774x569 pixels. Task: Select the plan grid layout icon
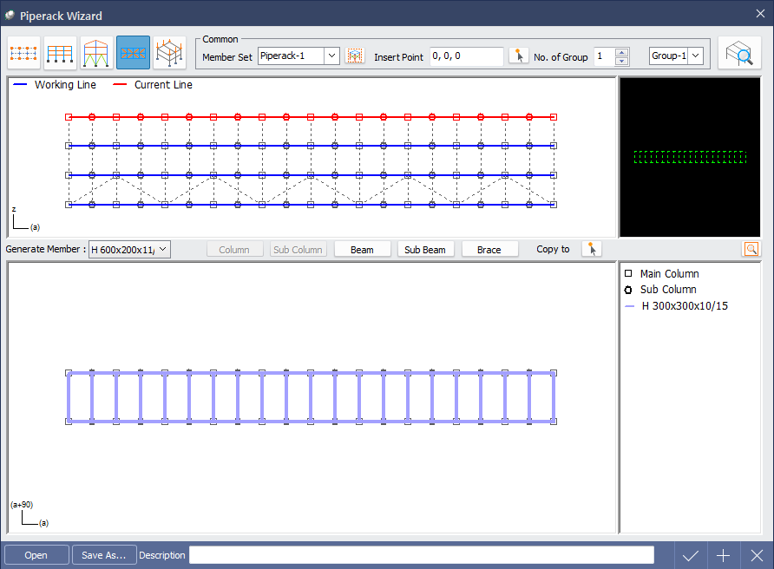point(23,54)
